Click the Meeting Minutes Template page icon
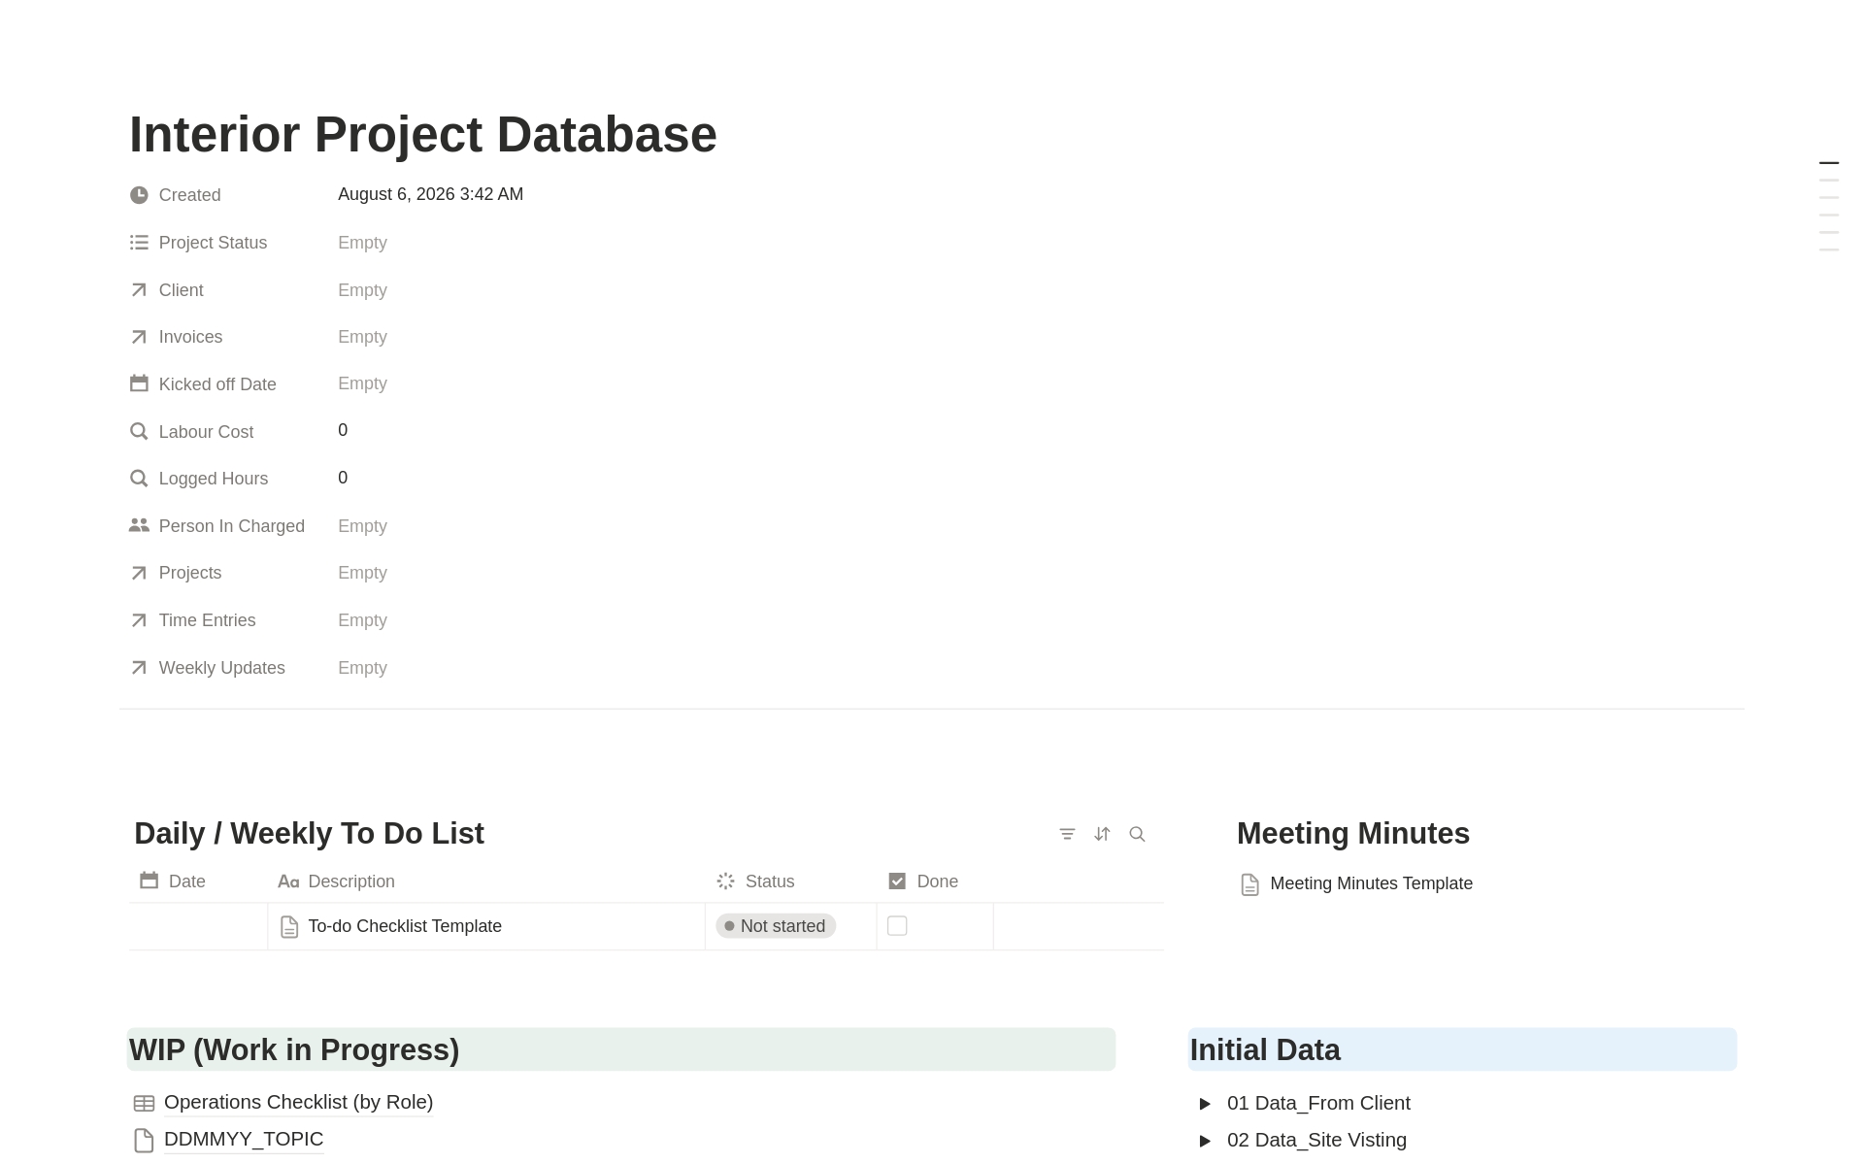1864x1164 pixels. tap(1249, 884)
